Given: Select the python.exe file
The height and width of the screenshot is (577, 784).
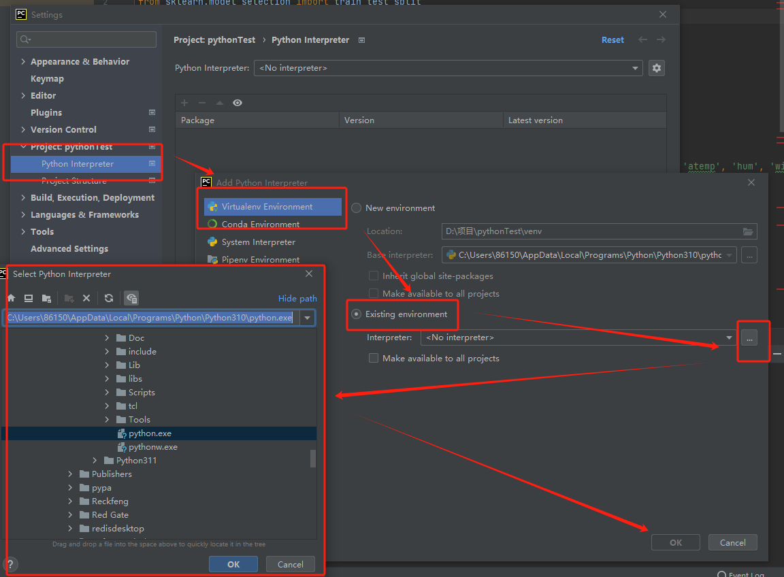Looking at the screenshot, I should pos(145,433).
